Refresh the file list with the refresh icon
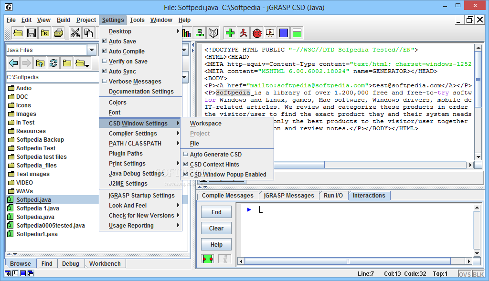The image size is (489, 281). (x=53, y=63)
